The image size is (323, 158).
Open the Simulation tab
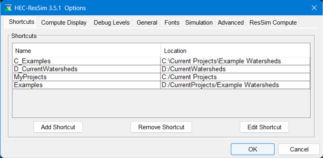pos(199,22)
